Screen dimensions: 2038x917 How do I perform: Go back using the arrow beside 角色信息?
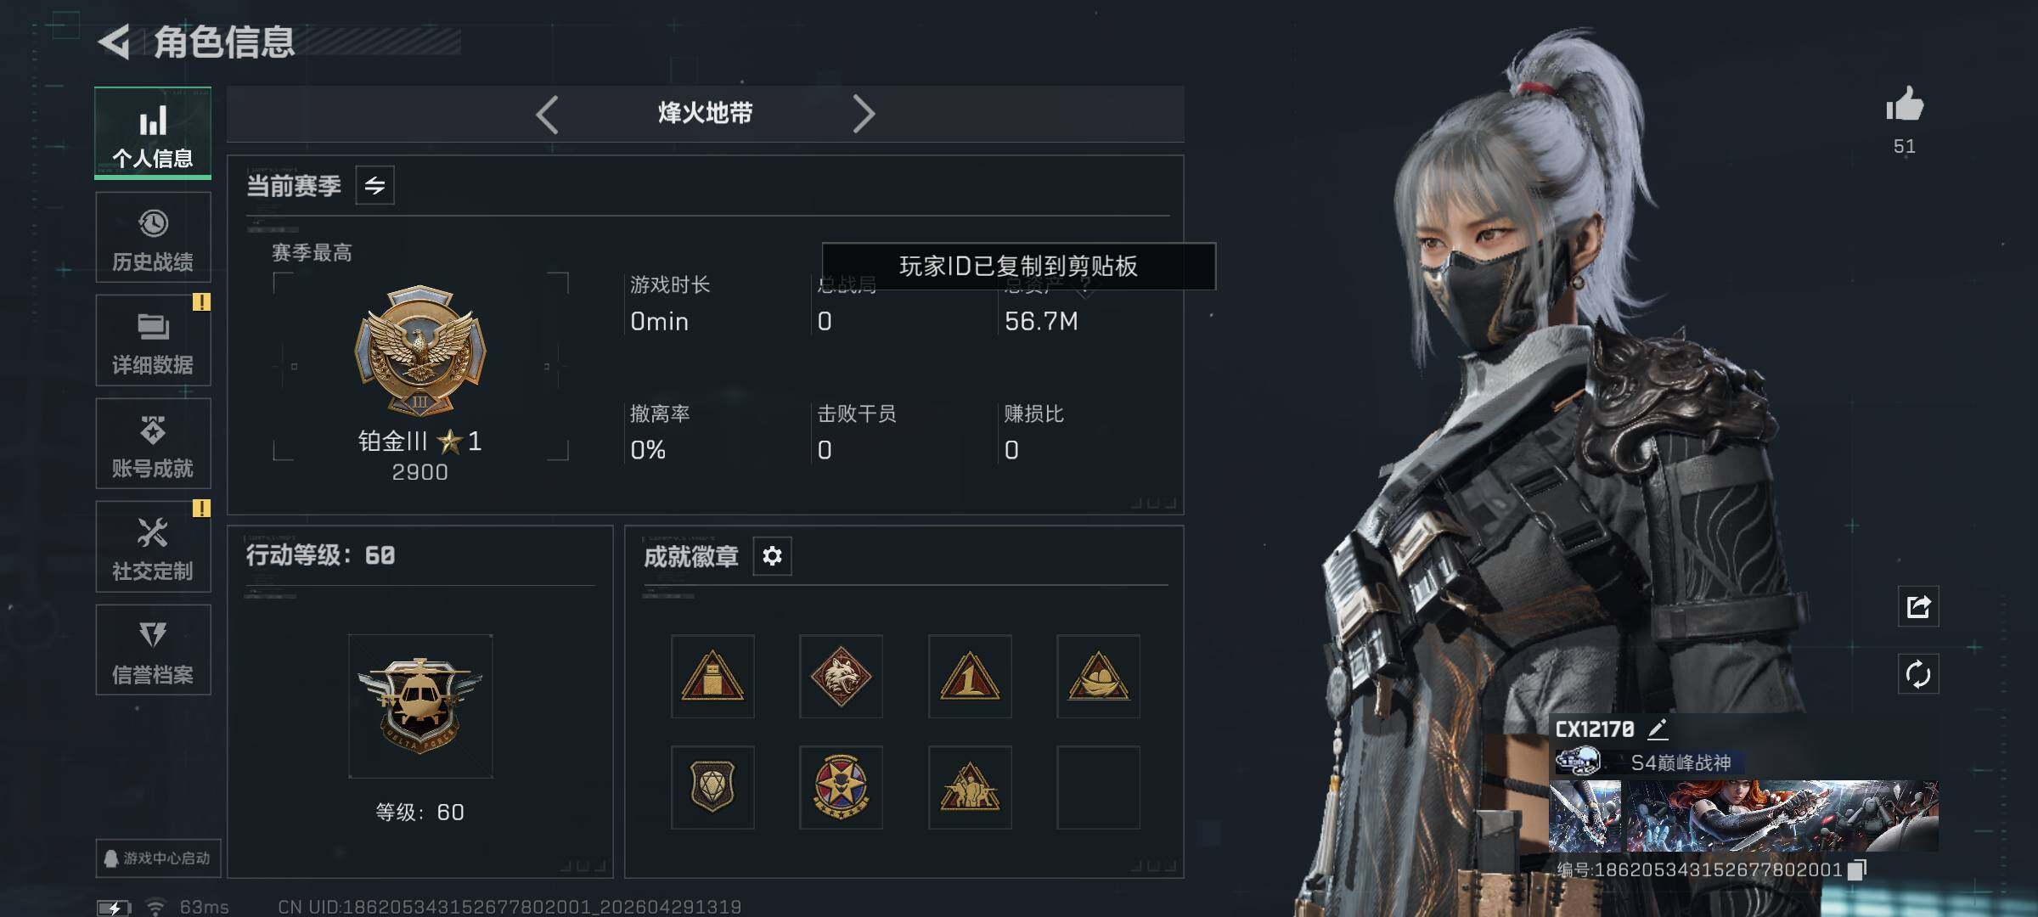(x=115, y=42)
